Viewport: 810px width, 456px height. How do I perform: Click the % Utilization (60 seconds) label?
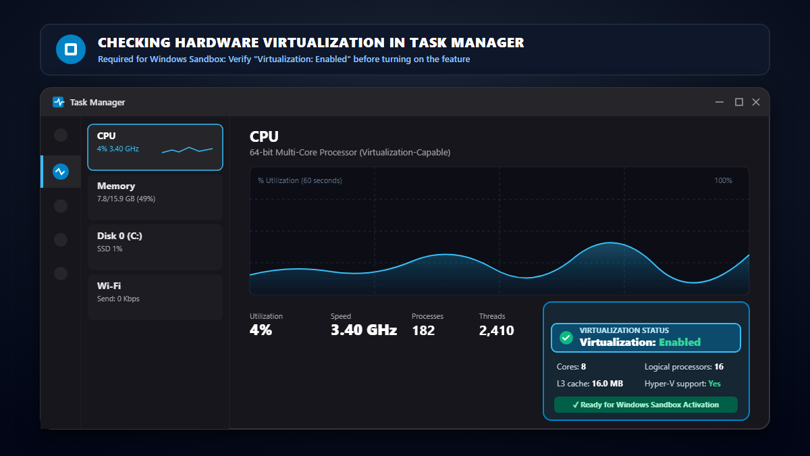click(300, 180)
